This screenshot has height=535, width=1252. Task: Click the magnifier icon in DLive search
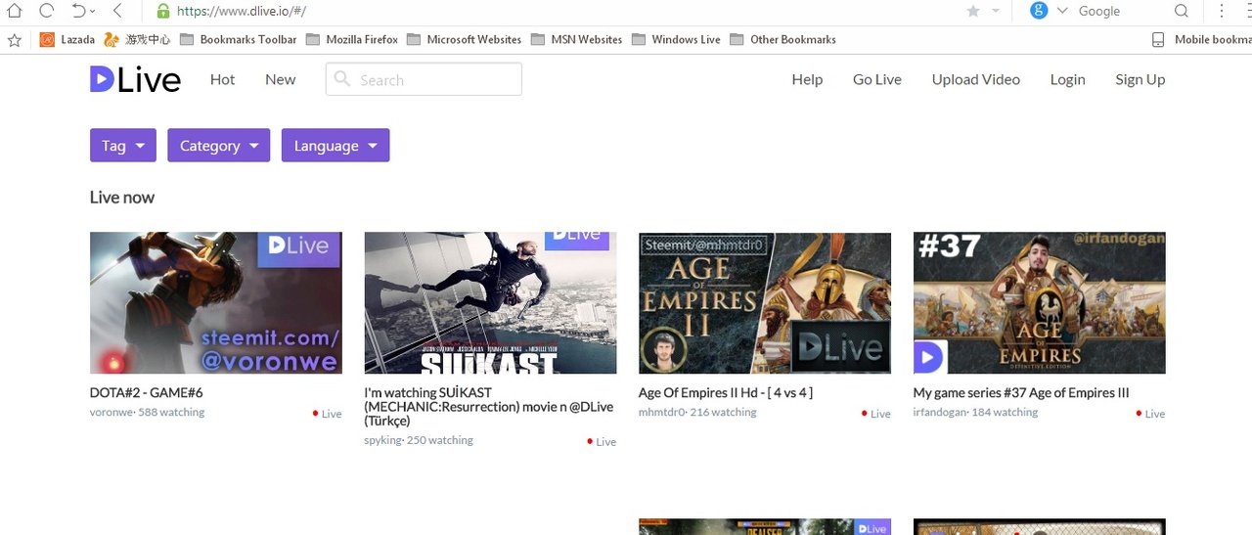(x=342, y=79)
